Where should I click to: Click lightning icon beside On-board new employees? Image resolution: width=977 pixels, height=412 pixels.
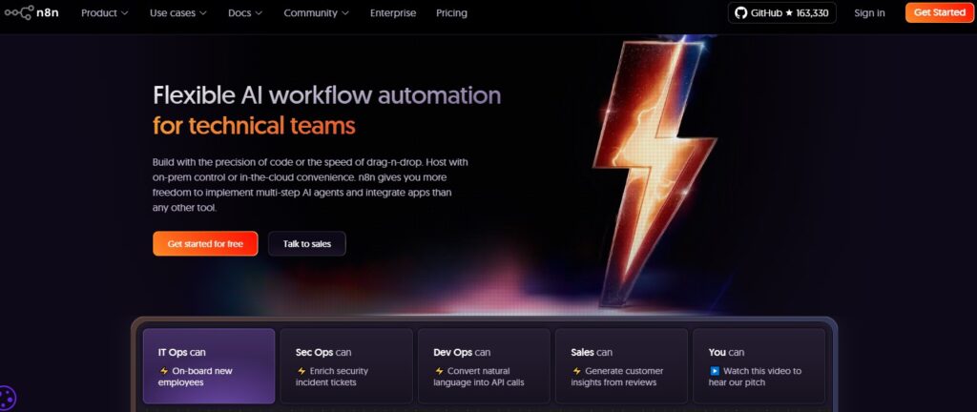pos(164,371)
